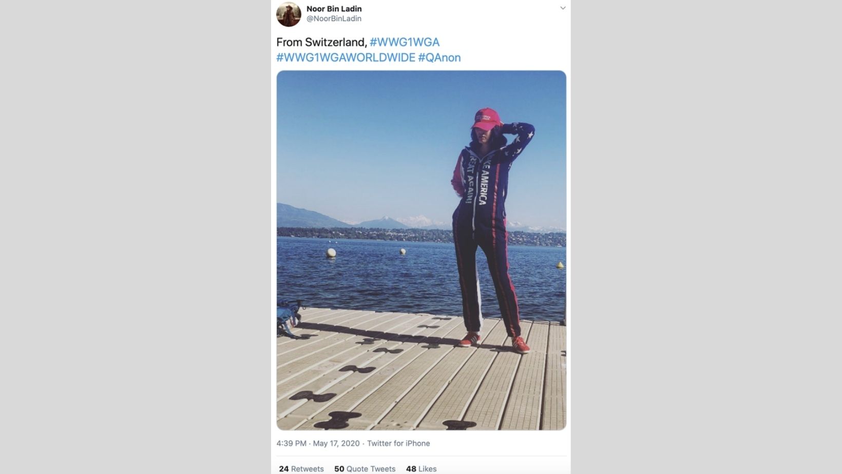The image size is (842, 474).
Task: Open the 4:39 PM timestamp
Action: pos(291,443)
